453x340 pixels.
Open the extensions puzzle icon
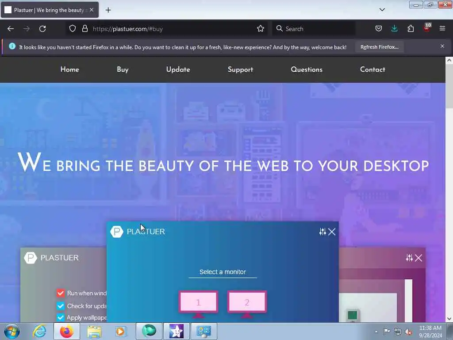[411, 29]
